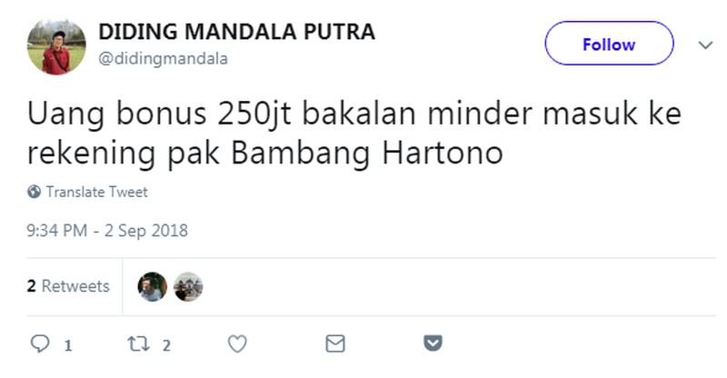Save tweet with Pocket icon
The height and width of the screenshot is (378, 727).
(433, 343)
